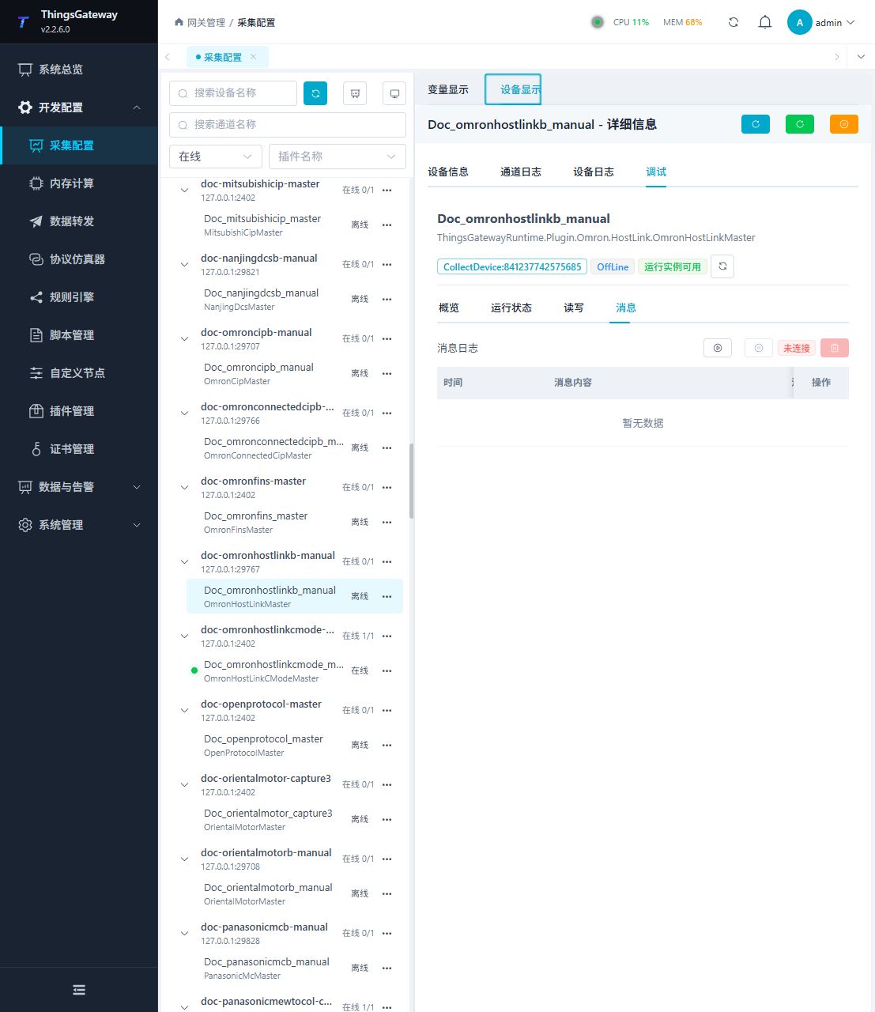Click refresh icon next to 运行实例可用 tag
The image size is (875, 1012).
722,266
